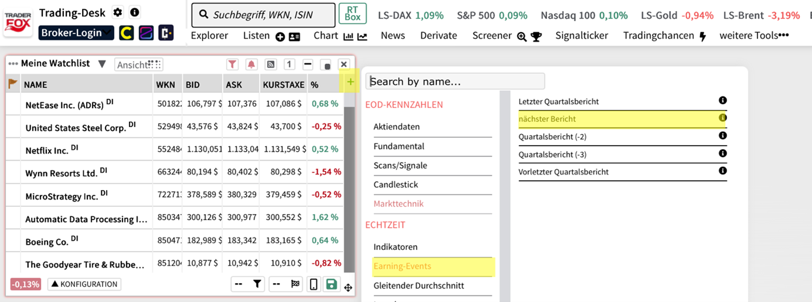Click info icon for Quartalsbericht (-2)

pyautogui.click(x=722, y=136)
